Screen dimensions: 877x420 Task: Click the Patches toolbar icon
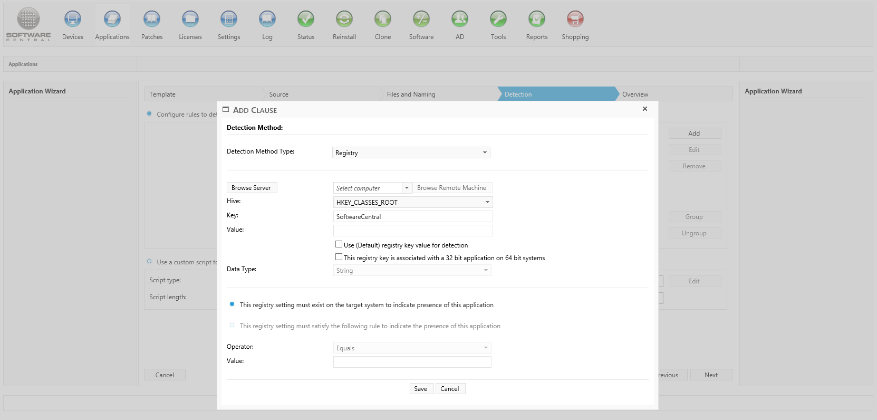click(x=152, y=20)
